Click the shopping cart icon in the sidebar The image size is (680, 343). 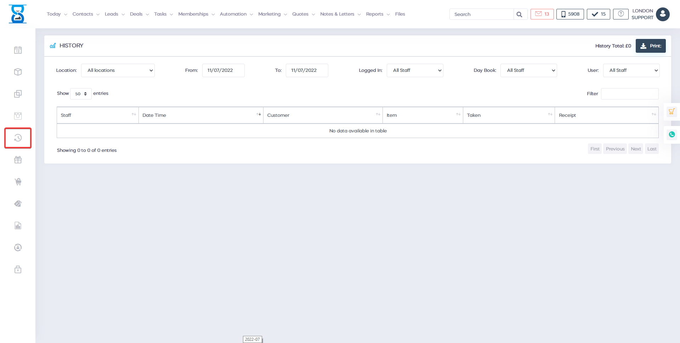point(18,182)
